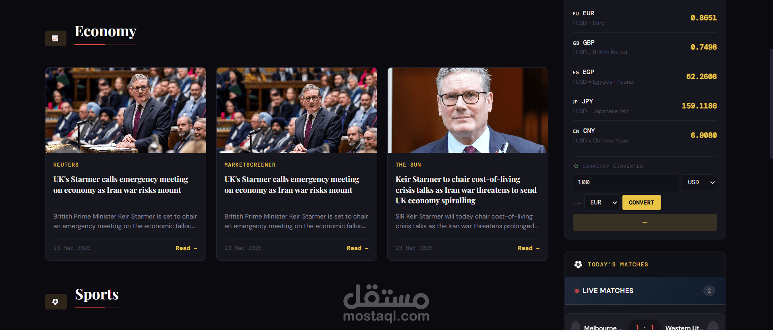Click the Sports section soccer ball icon
The width and height of the screenshot is (773, 330).
coord(56,302)
